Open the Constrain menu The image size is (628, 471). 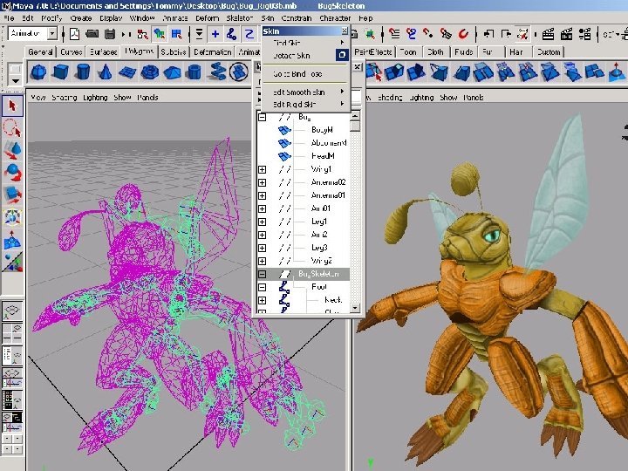[x=296, y=18]
